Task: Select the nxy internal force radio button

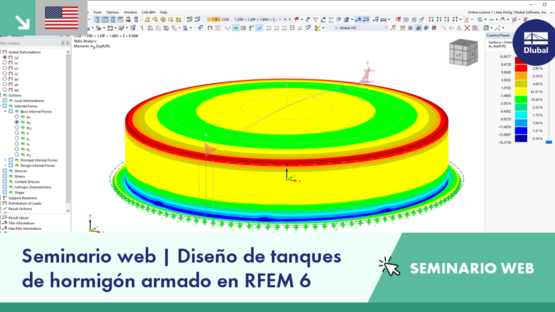Action: pos(17,155)
